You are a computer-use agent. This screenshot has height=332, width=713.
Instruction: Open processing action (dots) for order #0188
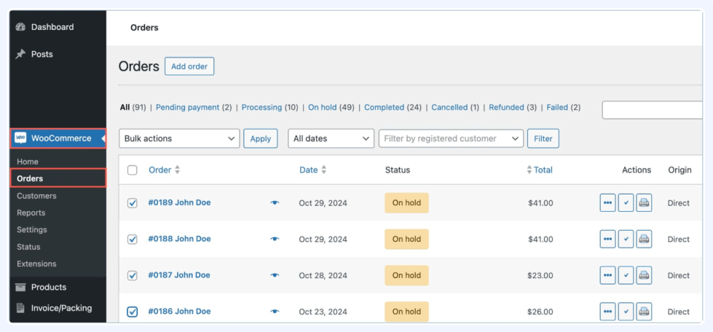click(x=607, y=240)
